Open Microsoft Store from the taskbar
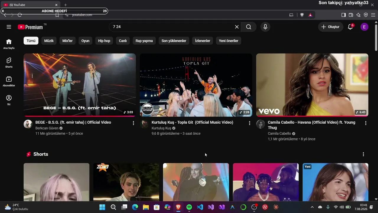378x213 pixels. (x=157, y=207)
